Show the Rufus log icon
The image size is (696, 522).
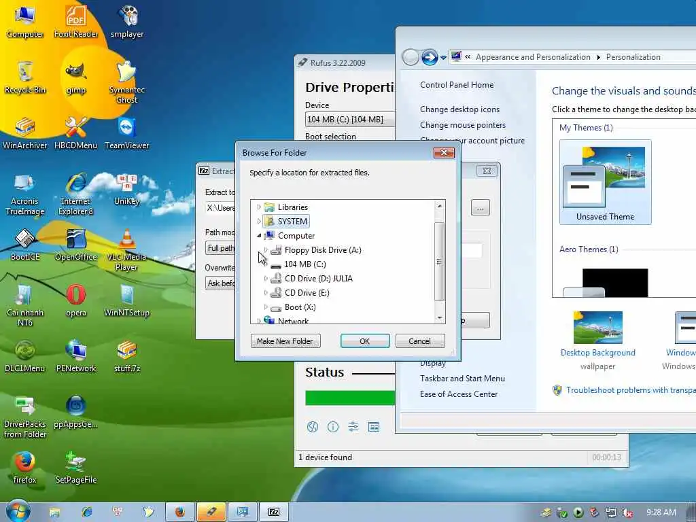point(374,427)
